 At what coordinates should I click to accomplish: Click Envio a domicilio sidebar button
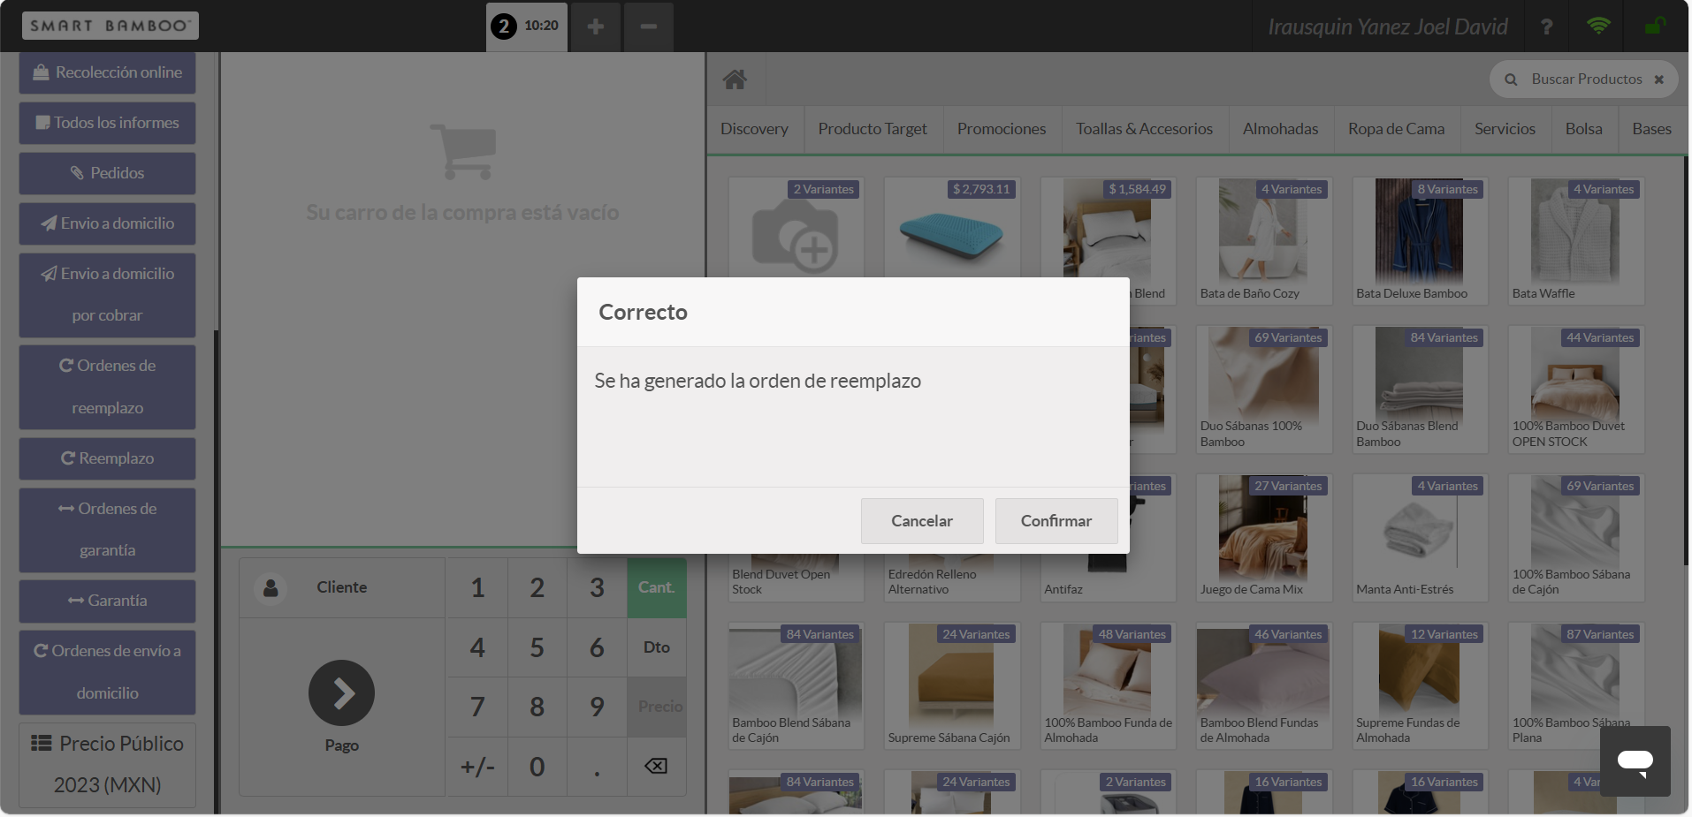(107, 223)
